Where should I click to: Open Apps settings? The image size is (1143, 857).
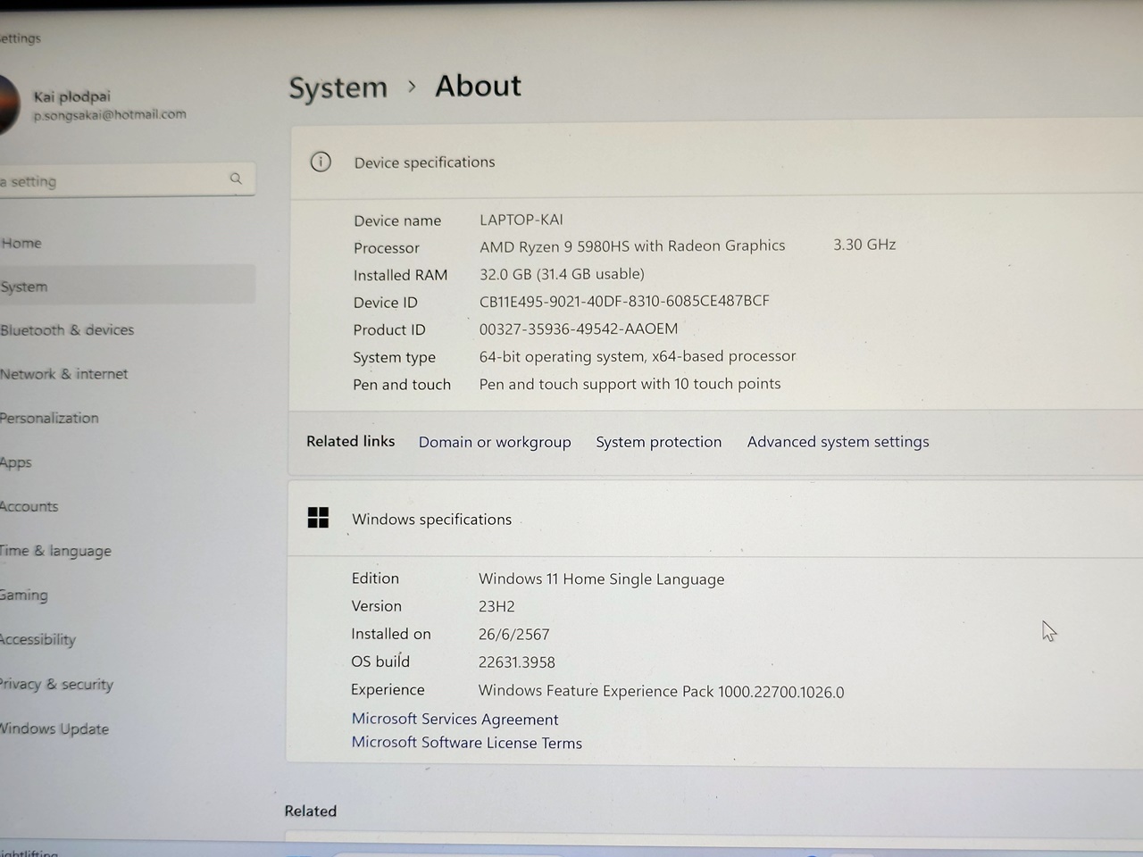(x=16, y=462)
